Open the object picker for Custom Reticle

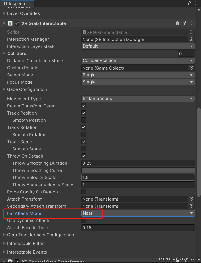pos(191,68)
